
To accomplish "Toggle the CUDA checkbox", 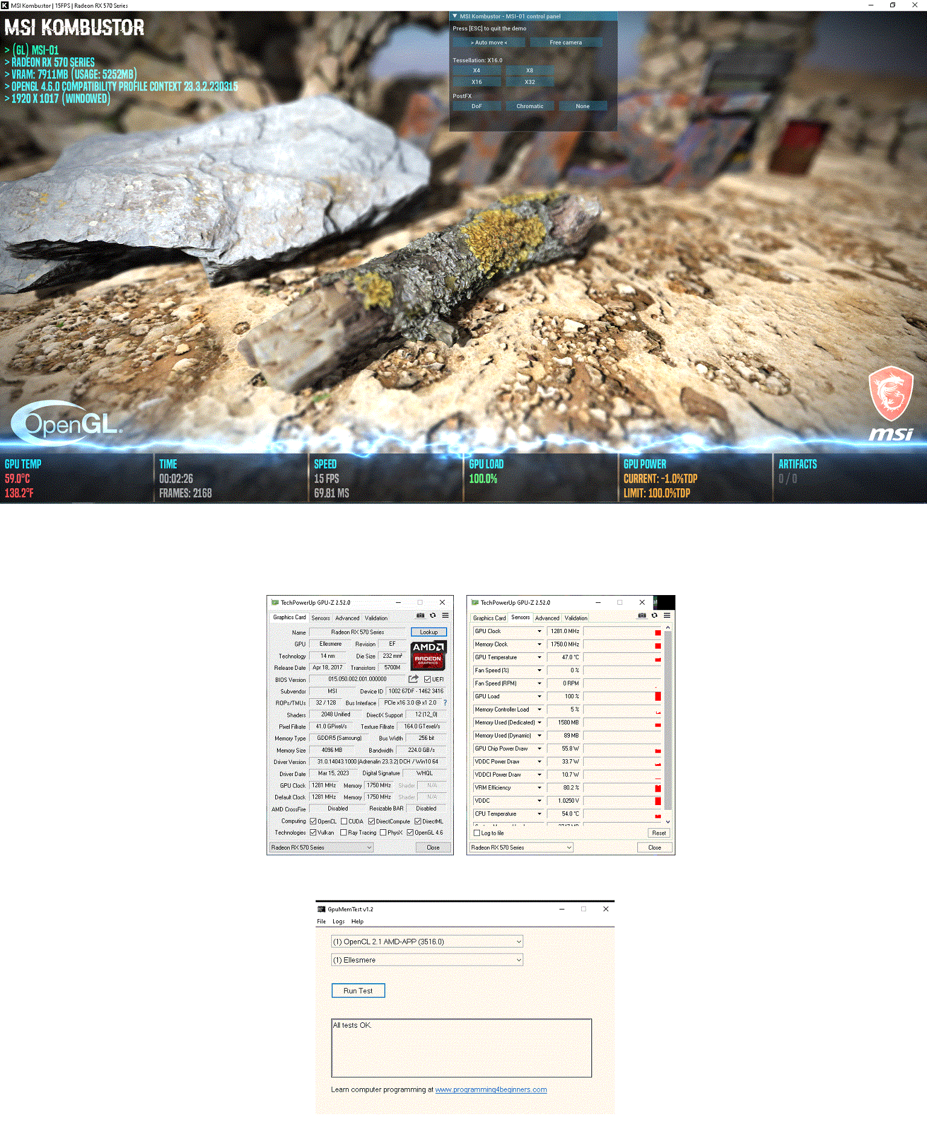I will coord(344,821).
